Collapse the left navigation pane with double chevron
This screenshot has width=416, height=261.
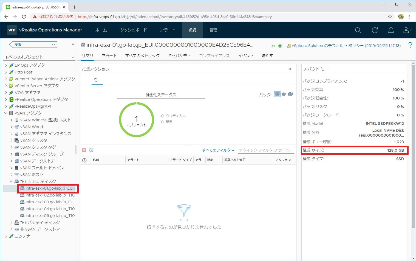73,44
